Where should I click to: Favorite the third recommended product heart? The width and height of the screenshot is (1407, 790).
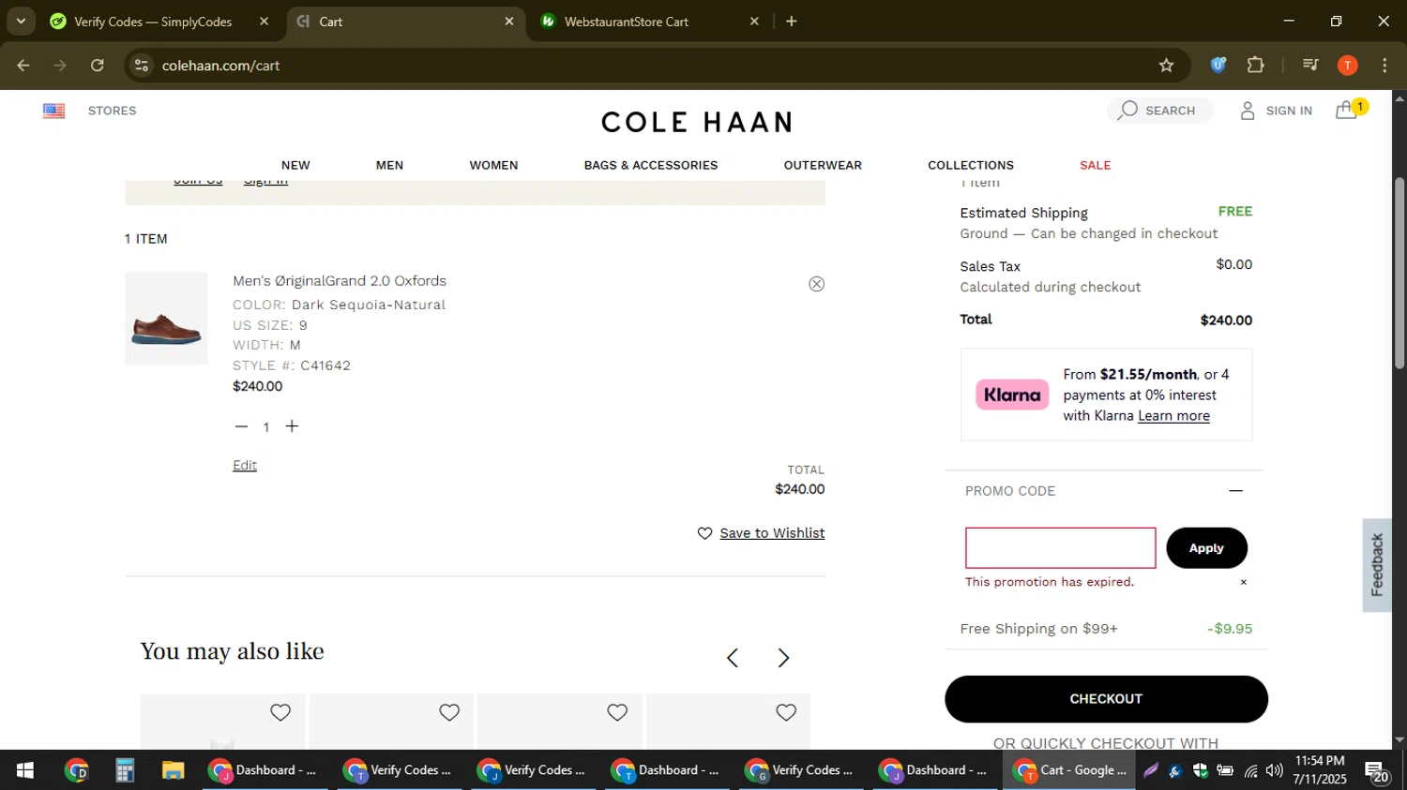(x=617, y=713)
